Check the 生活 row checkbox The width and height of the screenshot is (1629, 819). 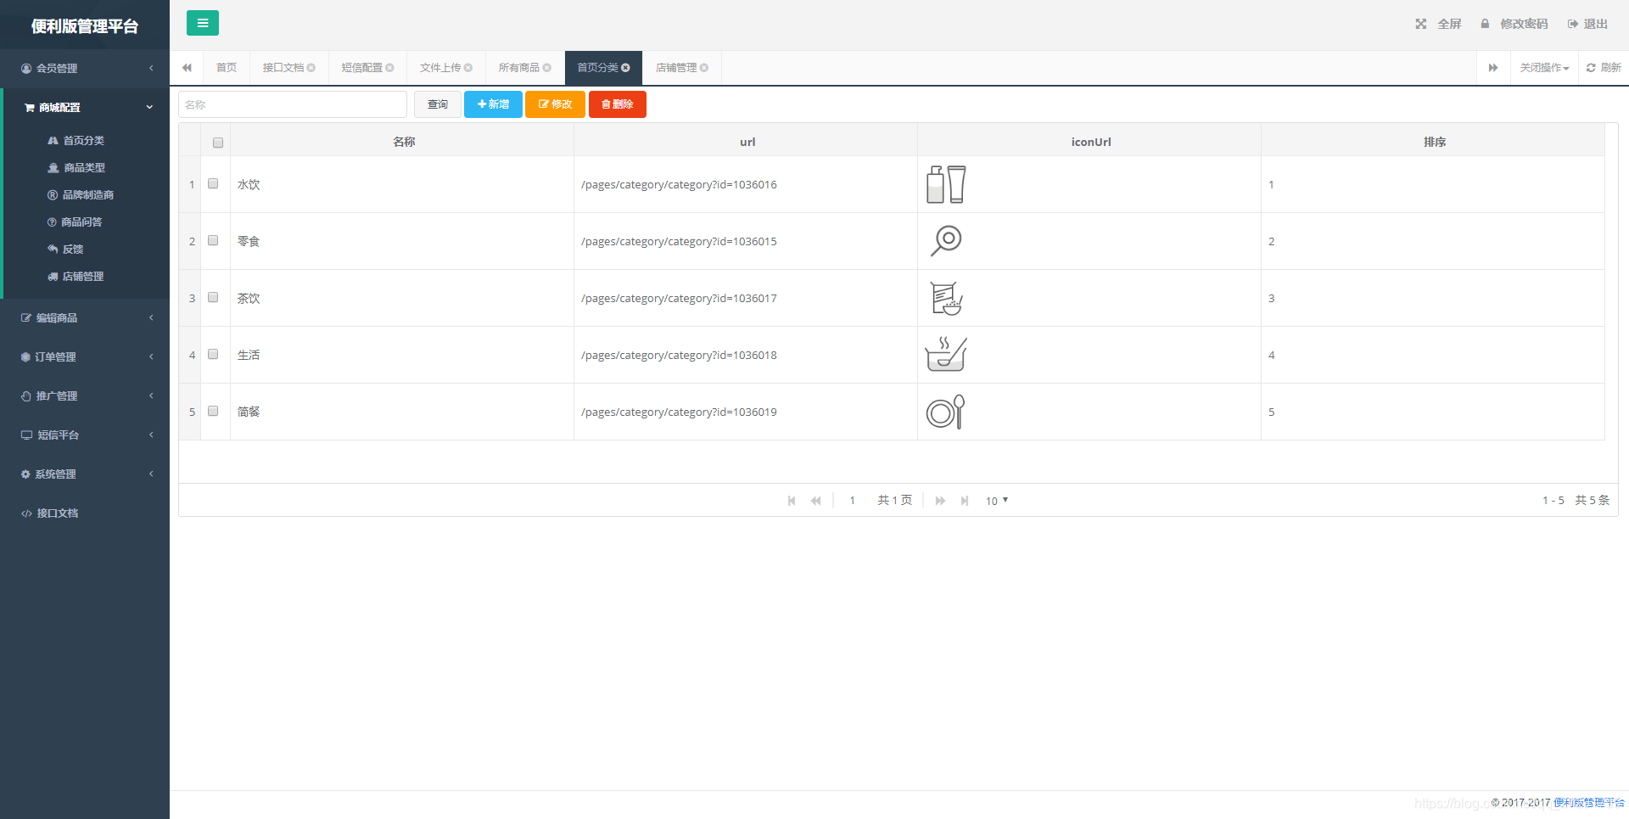click(213, 354)
